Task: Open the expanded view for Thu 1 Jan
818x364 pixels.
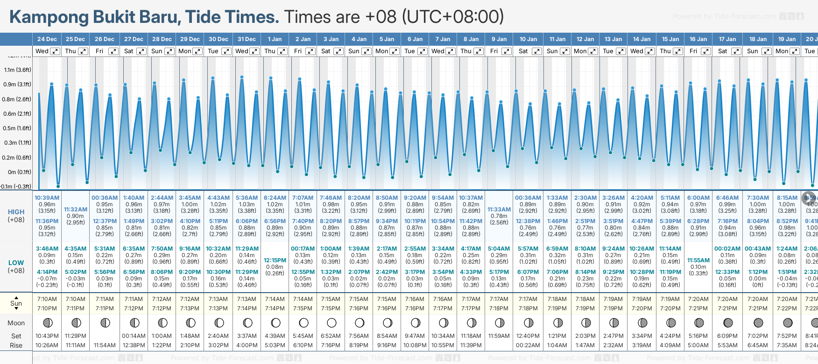Action: tap(282, 51)
